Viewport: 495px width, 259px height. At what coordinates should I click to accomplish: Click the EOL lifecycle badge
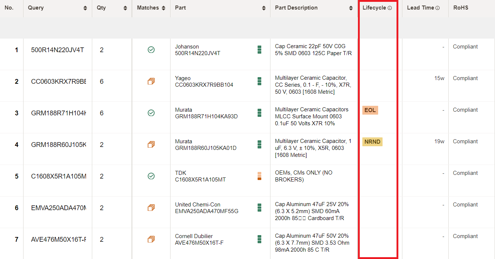coord(370,110)
